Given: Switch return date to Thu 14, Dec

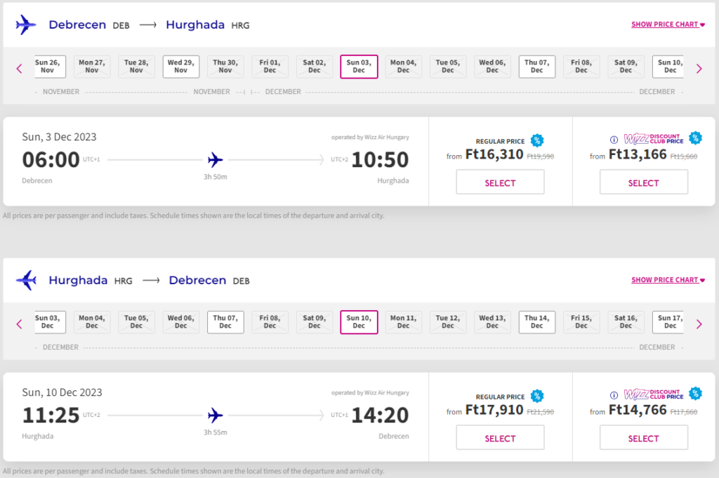Looking at the screenshot, I should 536,322.
